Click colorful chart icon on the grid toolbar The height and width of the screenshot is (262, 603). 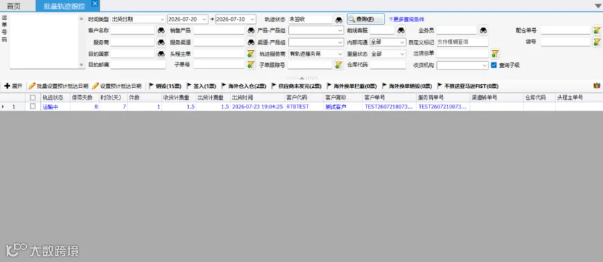[x=596, y=86]
